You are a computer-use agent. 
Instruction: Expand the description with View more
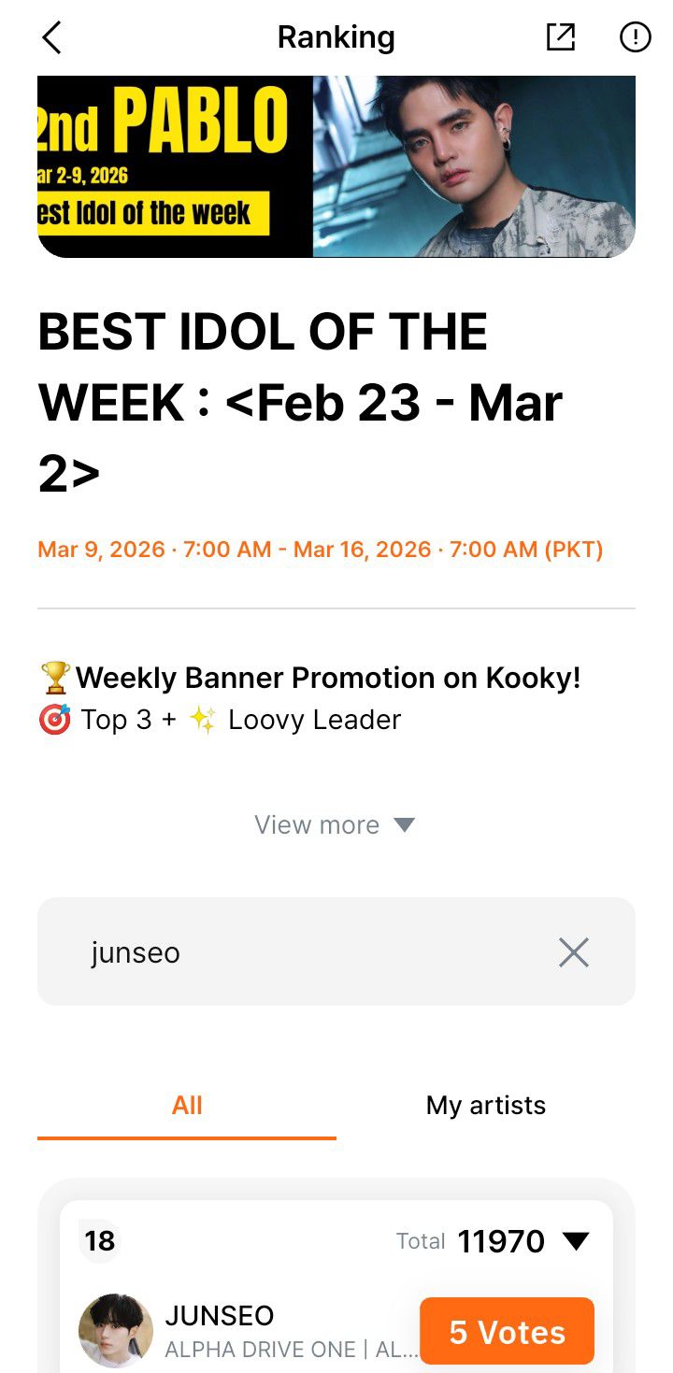pyautogui.click(x=334, y=824)
